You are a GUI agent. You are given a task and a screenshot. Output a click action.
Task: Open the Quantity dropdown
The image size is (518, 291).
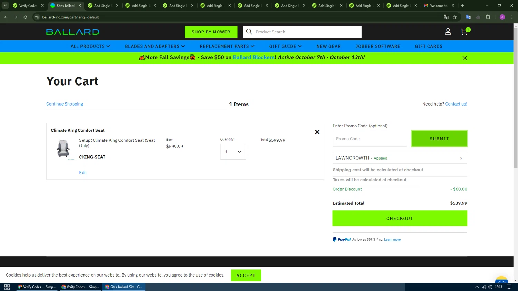tap(233, 152)
